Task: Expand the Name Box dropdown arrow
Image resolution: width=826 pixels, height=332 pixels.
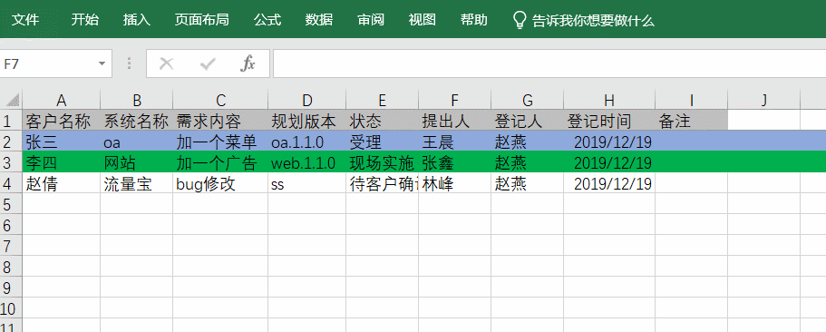Action: click(x=102, y=64)
